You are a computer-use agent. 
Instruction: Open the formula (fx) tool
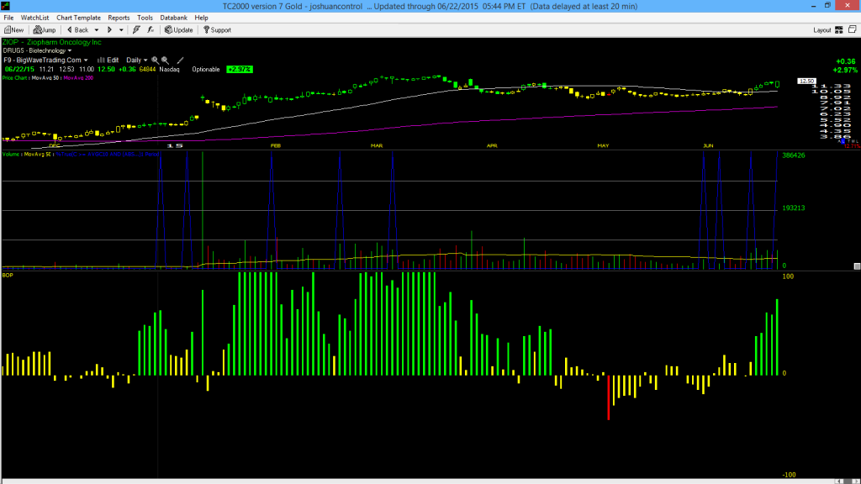tap(151, 30)
